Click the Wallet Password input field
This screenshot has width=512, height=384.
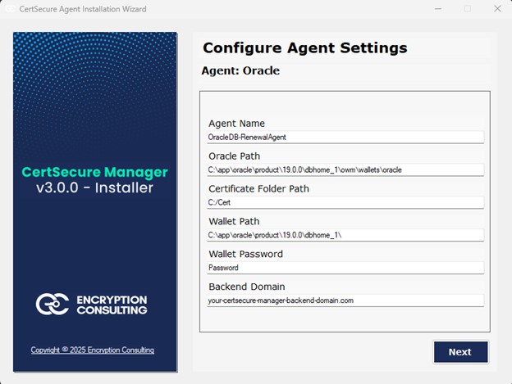[345, 268]
